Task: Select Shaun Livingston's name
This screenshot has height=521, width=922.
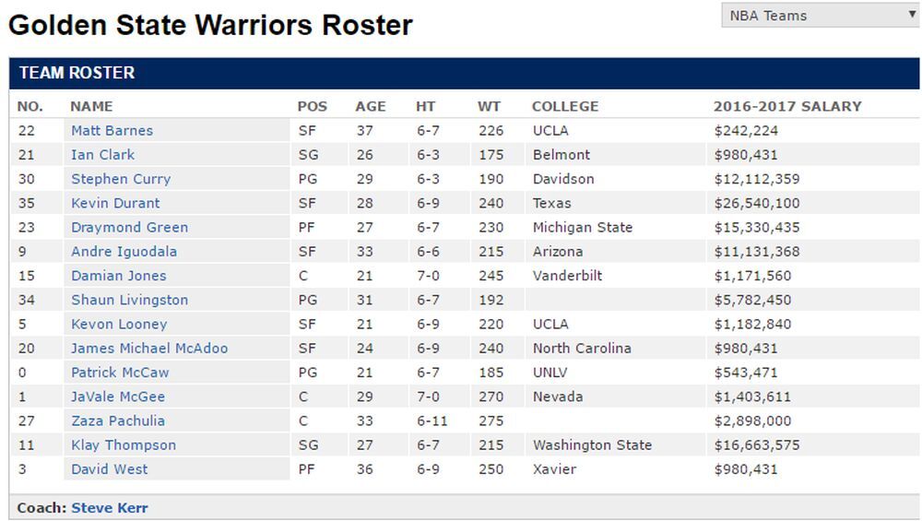Action: pos(129,300)
